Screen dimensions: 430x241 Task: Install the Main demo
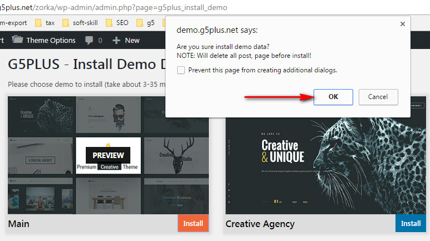click(193, 223)
